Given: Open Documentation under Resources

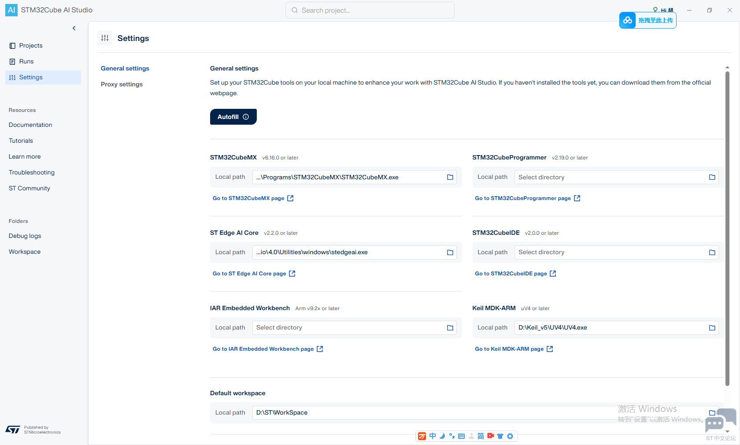Looking at the screenshot, I should (30, 125).
